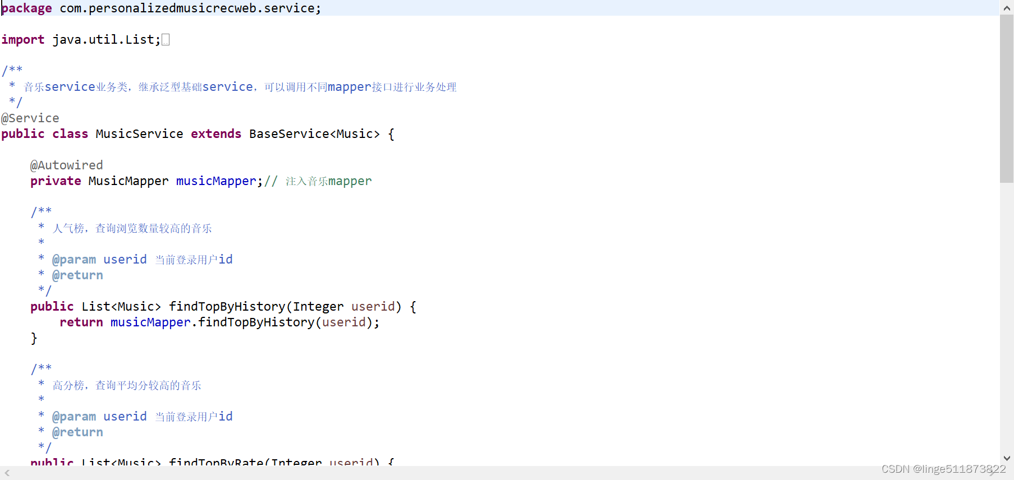Click the vertical scrollbar thumb

[1007, 99]
